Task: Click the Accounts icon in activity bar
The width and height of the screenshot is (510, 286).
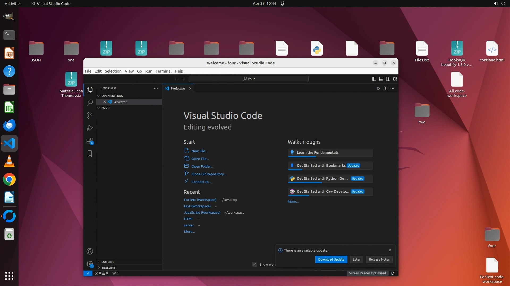Action: [x=90, y=251]
